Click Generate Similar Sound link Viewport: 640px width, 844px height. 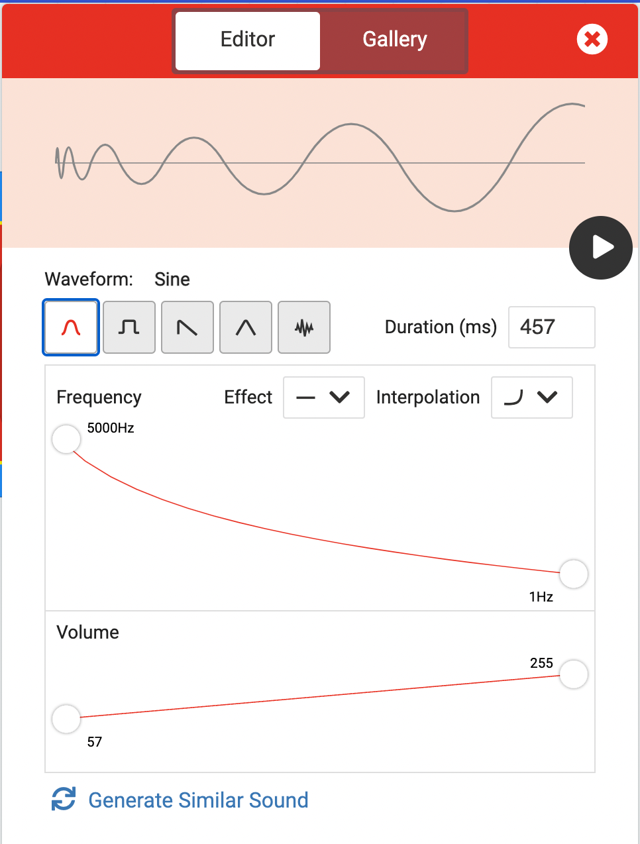click(198, 800)
